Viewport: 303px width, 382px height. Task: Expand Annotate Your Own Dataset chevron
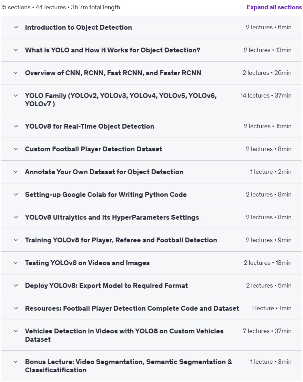(16, 172)
